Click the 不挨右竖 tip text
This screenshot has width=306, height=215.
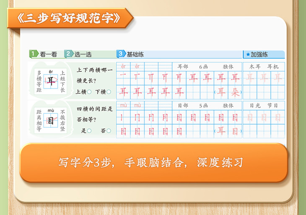click(x=62, y=120)
